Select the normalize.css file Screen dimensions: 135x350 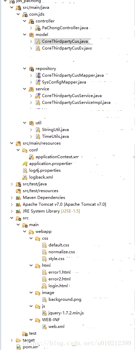pos(62,252)
